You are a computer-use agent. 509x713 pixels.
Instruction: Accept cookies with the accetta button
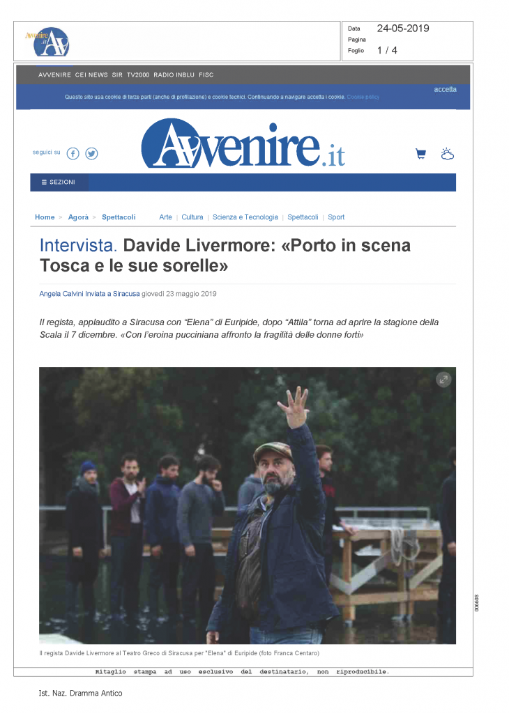click(445, 90)
